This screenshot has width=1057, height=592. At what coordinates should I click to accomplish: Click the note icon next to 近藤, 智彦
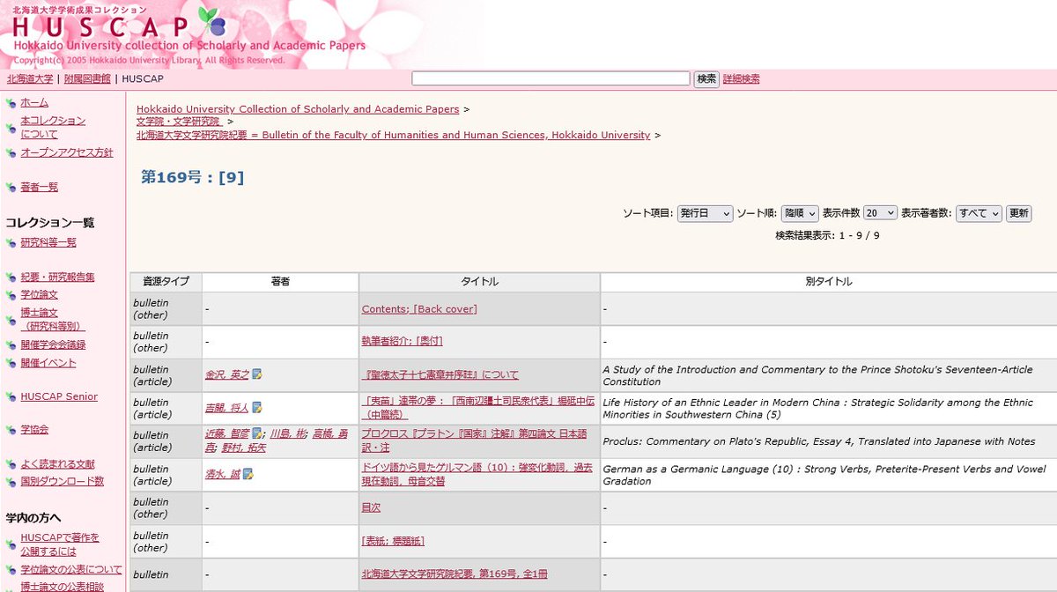pyautogui.click(x=256, y=433)
